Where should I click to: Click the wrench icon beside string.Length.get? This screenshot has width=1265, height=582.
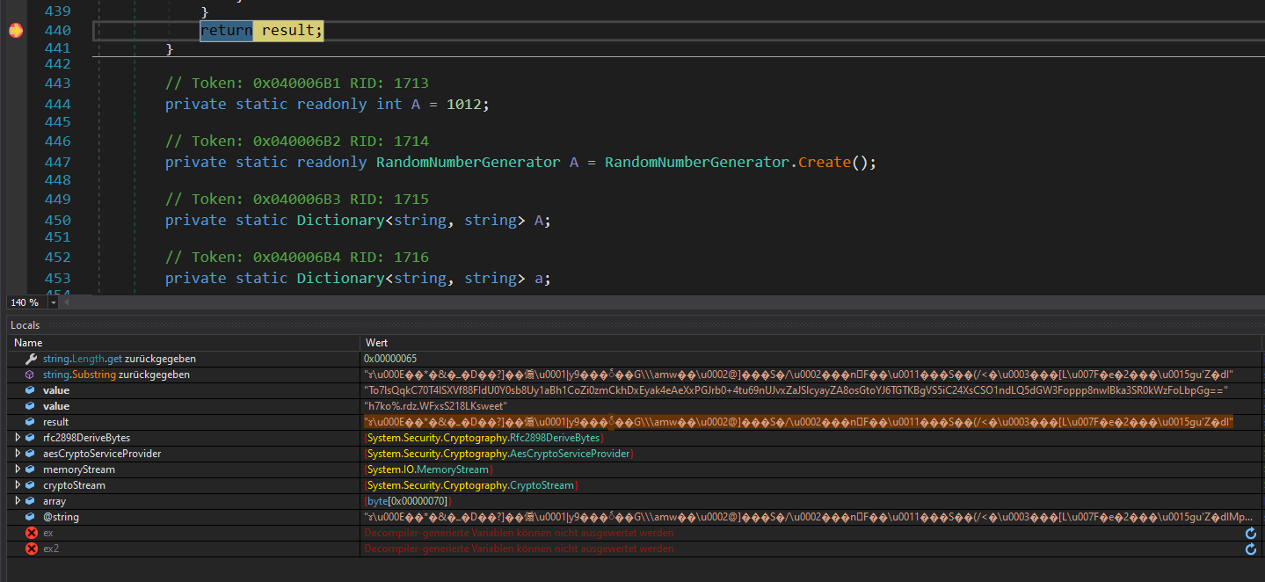click(x=31, y=359)
